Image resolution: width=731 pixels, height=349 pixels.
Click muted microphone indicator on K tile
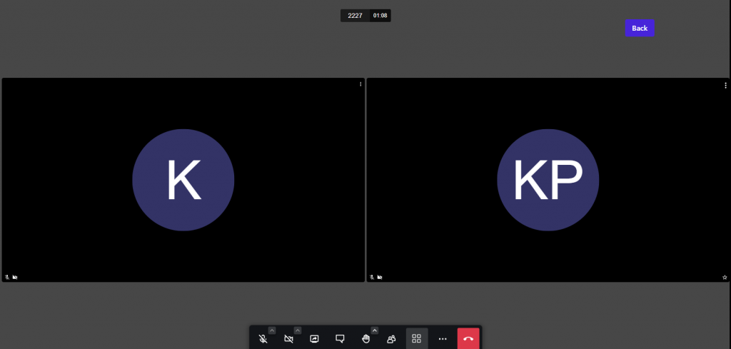tap(7, 277)
